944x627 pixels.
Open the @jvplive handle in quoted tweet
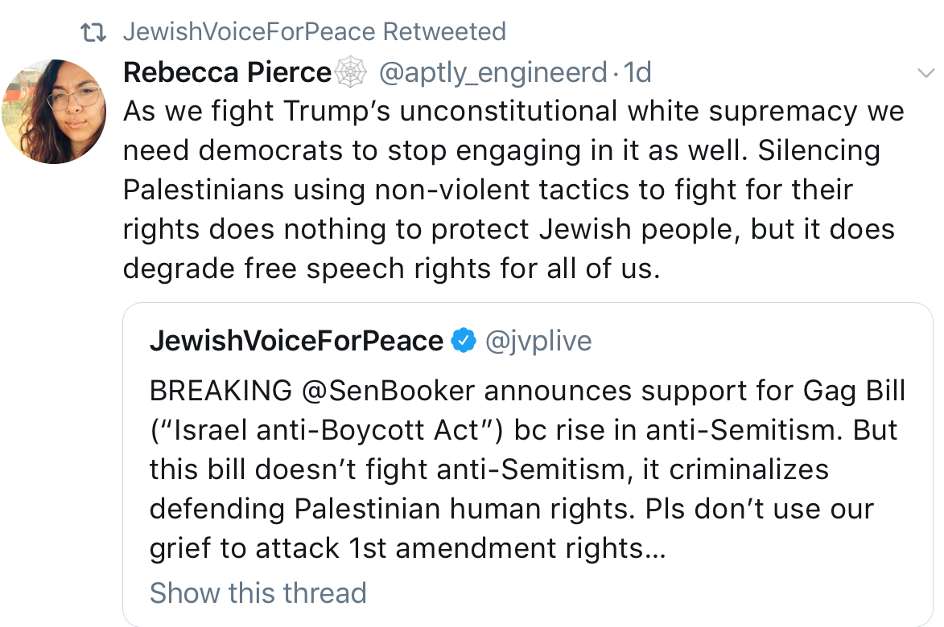click(538, 342)
